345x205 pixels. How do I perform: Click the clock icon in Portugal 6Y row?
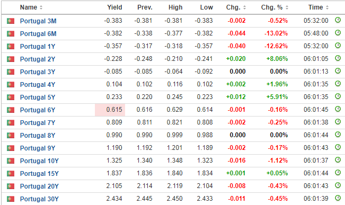click(338, 109)
